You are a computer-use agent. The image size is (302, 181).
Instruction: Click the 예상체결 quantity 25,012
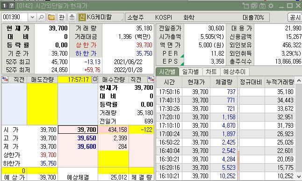tap(119, 177)
